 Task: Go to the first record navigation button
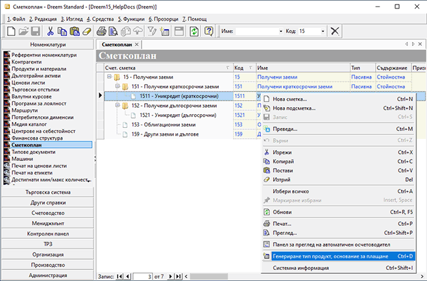[x=119, y=276]
